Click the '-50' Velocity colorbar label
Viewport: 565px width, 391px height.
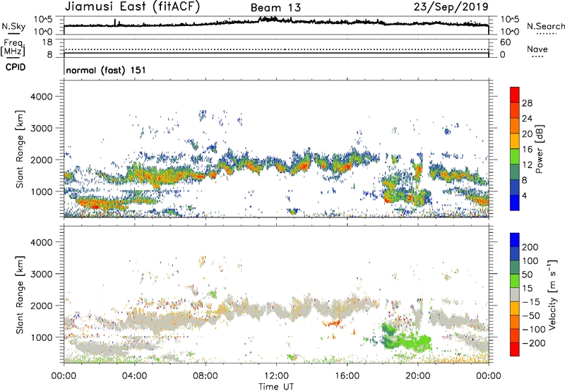pos(531,315)
